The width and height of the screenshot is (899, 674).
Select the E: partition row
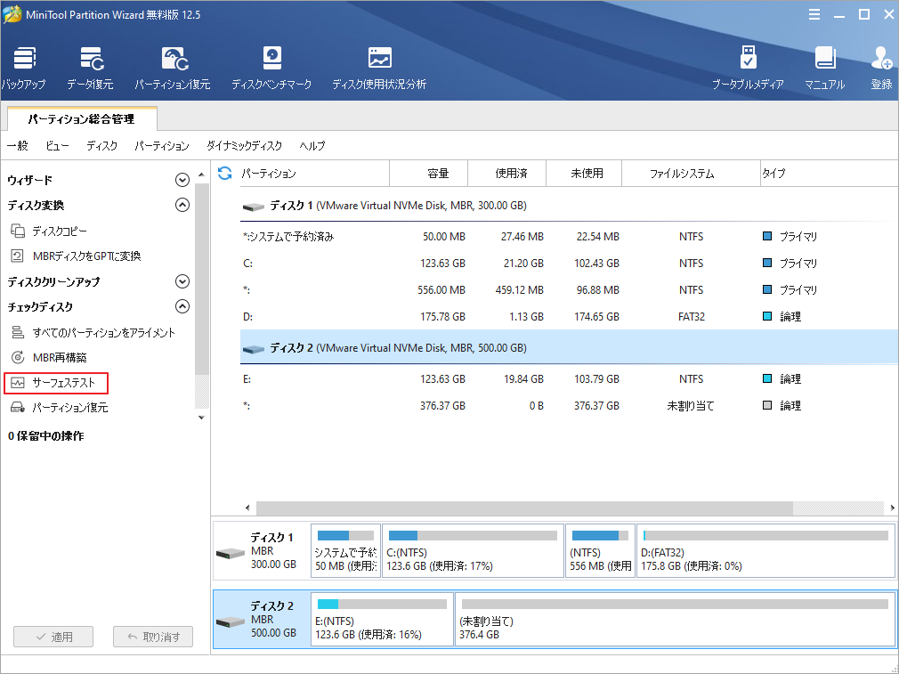569,379
